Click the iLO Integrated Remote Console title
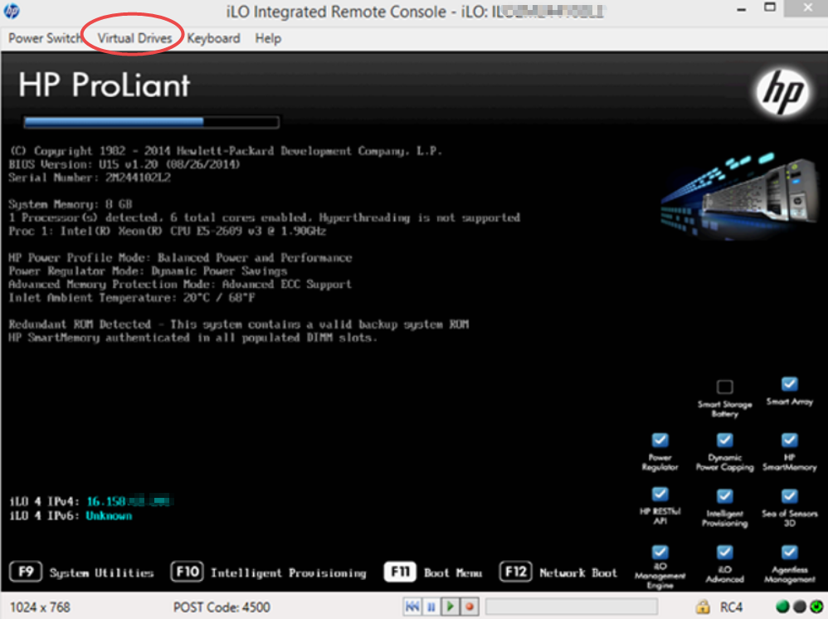This screenshot has width=828, height=619. (415, 11)
